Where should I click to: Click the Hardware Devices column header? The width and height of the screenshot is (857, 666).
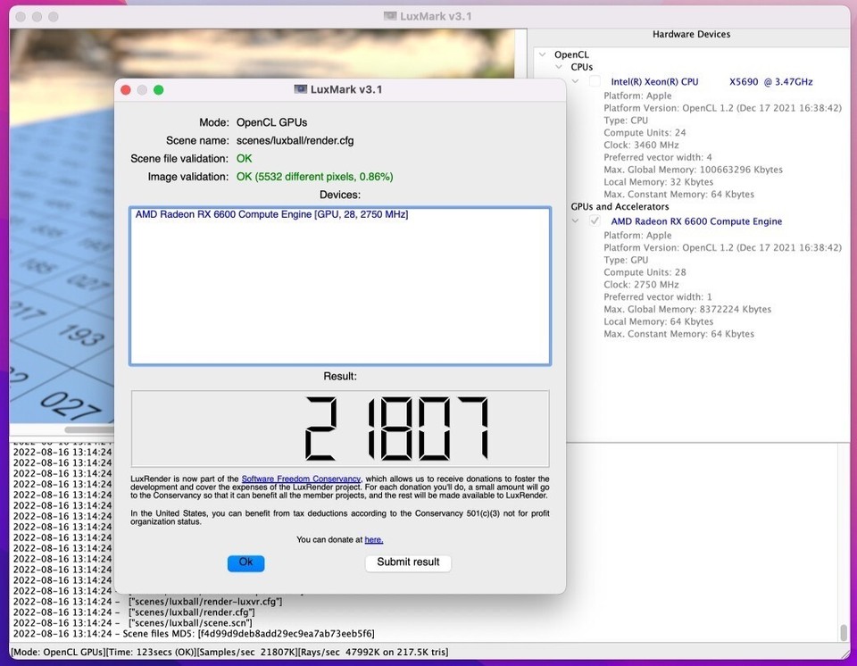[691, 35]
